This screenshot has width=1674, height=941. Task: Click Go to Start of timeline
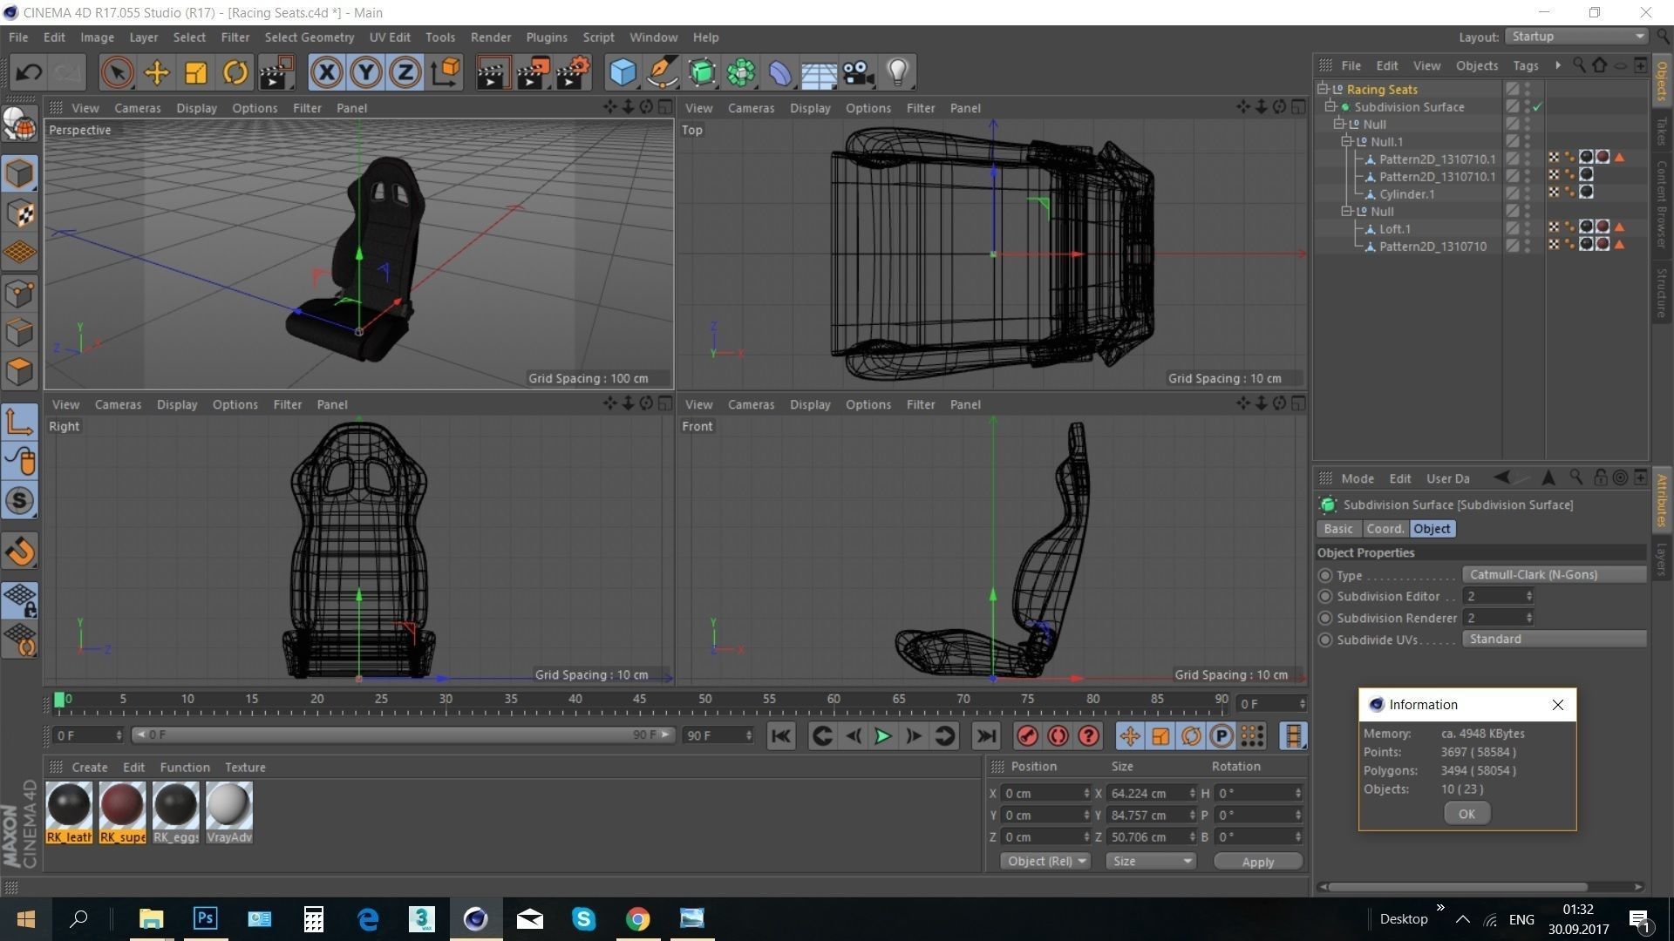coord(781,736)
